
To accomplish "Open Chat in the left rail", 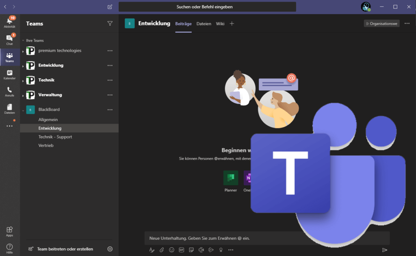I will [x=10, y=40].
